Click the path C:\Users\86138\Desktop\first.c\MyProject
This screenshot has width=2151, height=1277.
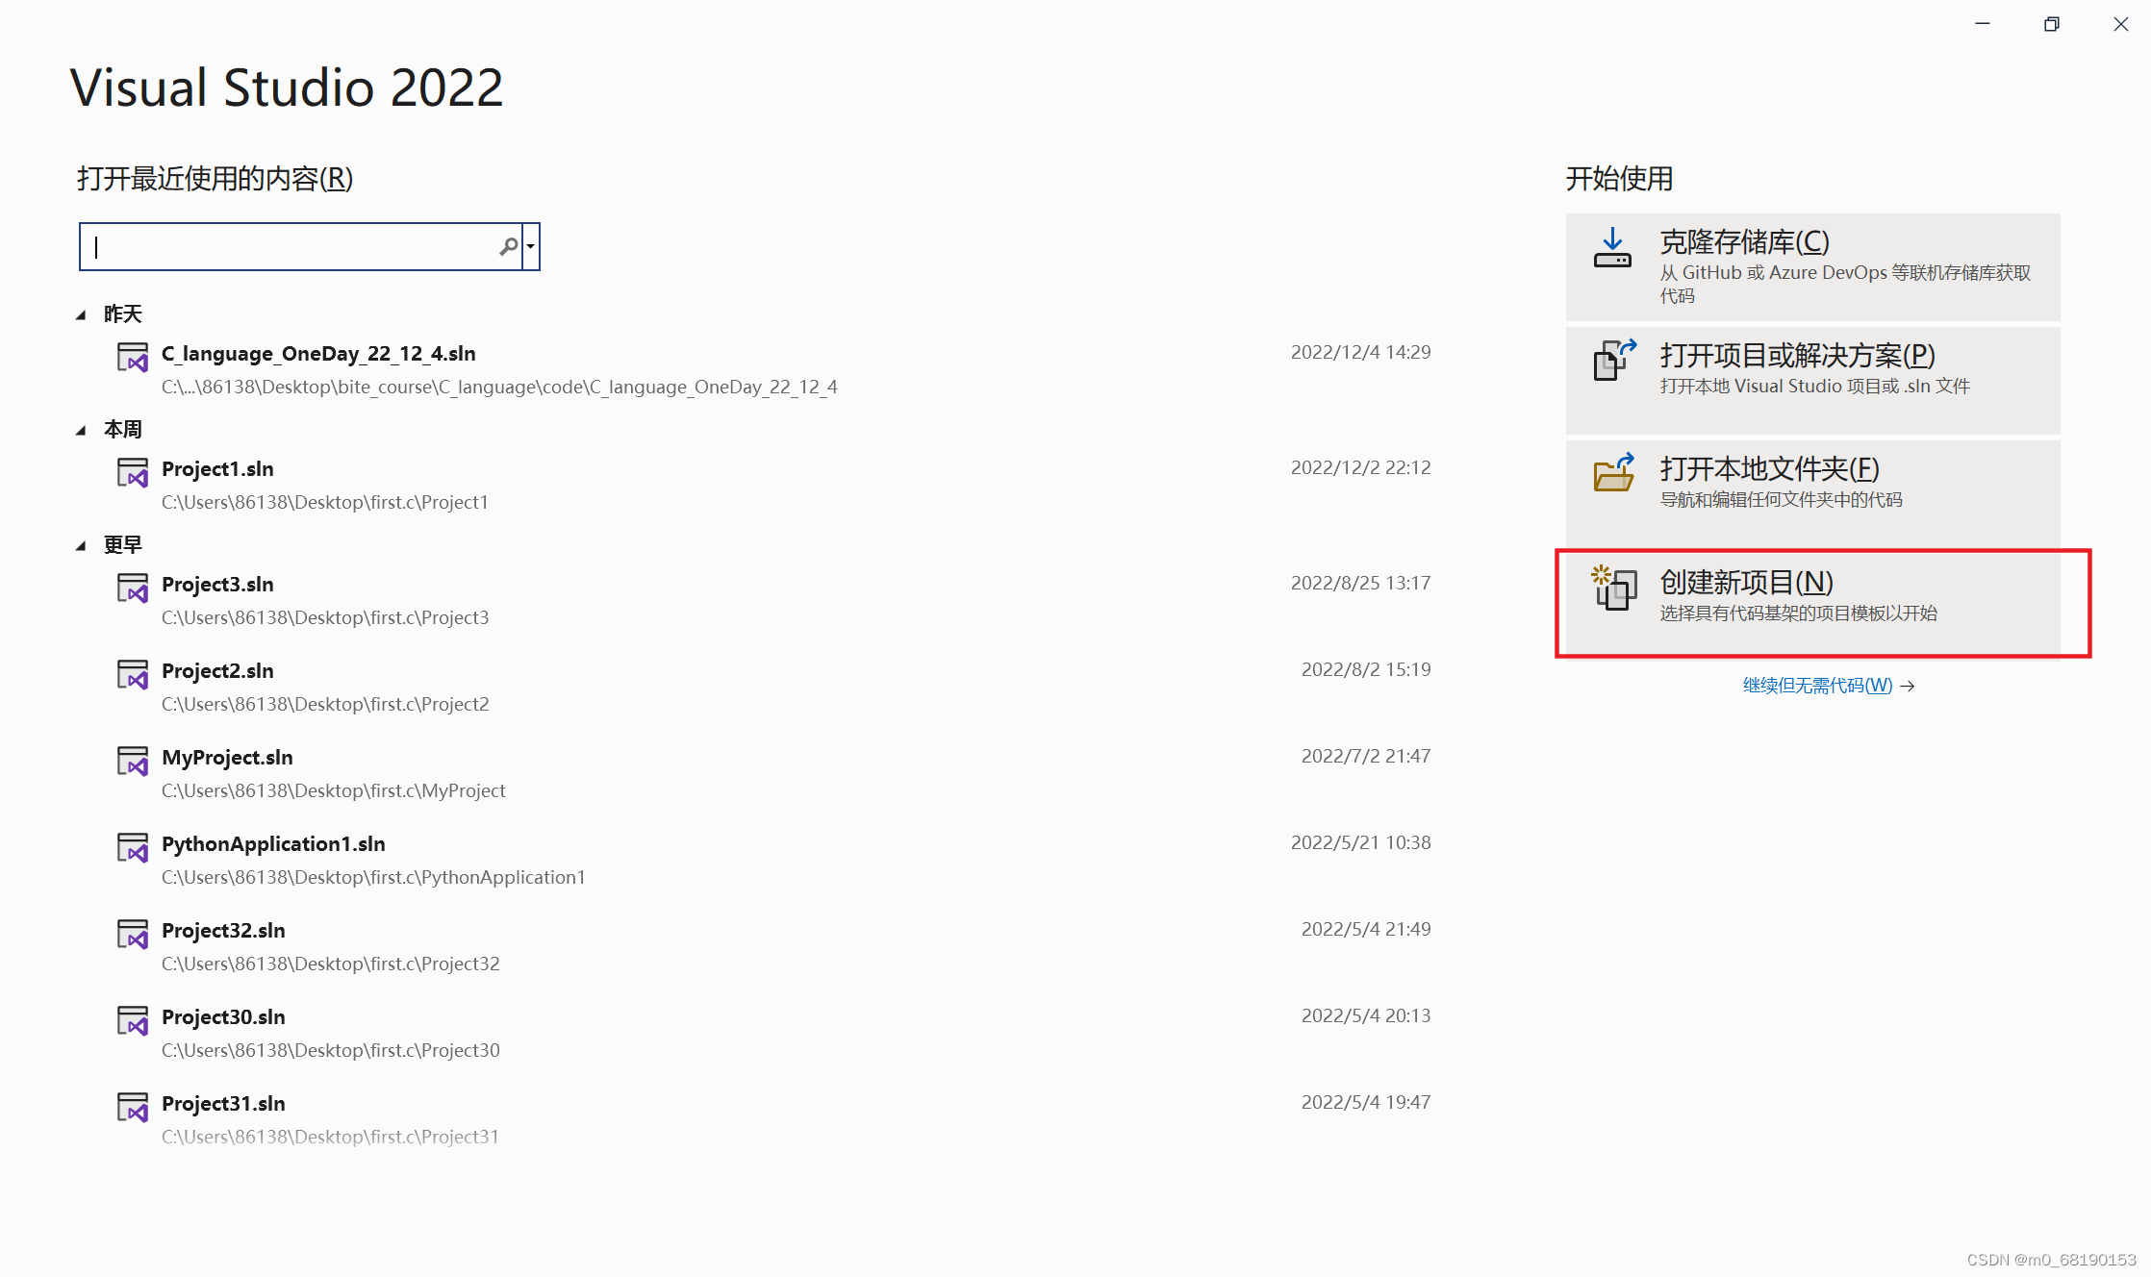pyautogui.click(x=334, y=790)
